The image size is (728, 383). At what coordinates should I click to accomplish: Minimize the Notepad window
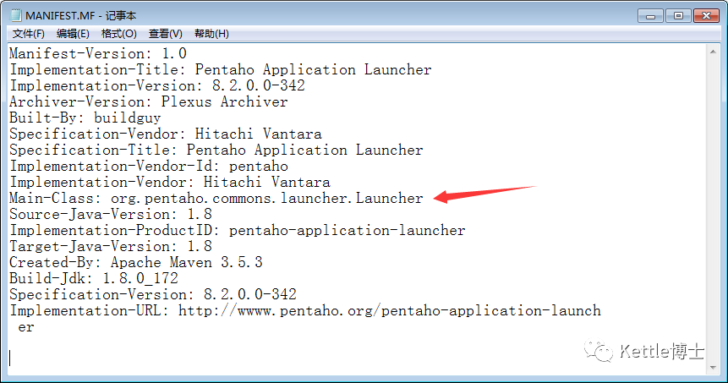650,16
